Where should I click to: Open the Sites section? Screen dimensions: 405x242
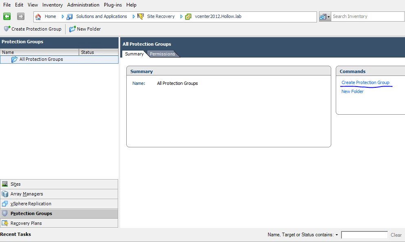pyautogui.click(x=59, y=184)
